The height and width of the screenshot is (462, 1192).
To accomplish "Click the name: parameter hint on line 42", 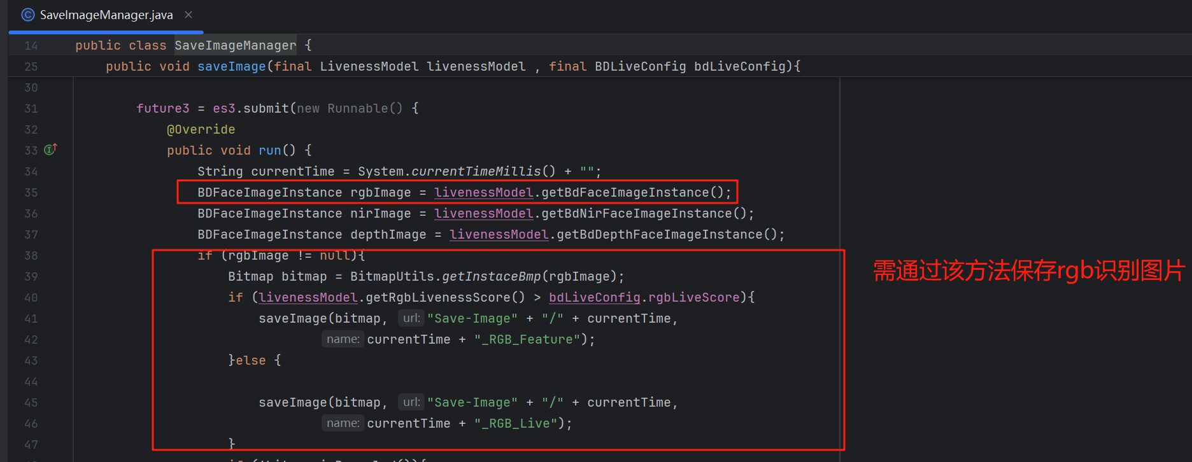I will 343,339.
